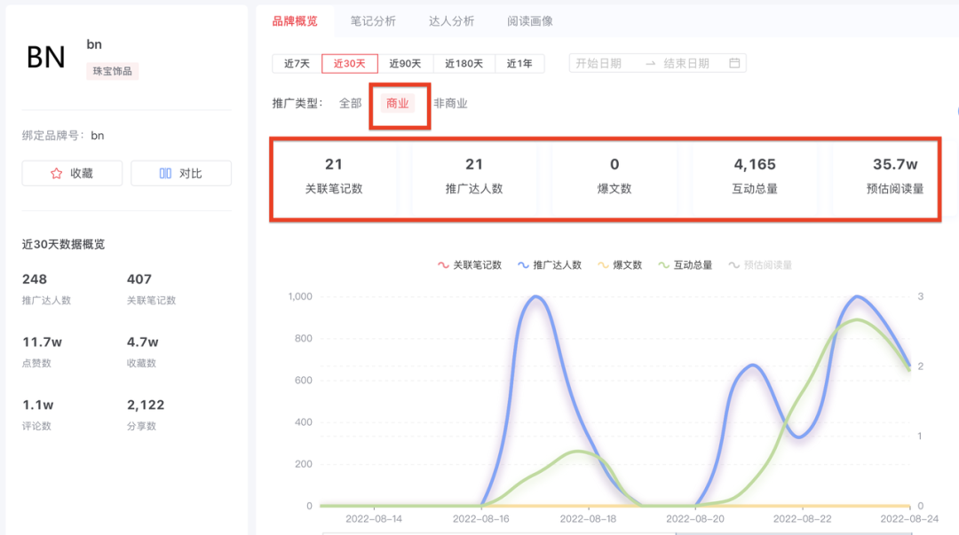The image size is (959, 535).
Task: Open the 达人分析 tab
Action: (451, 20)
